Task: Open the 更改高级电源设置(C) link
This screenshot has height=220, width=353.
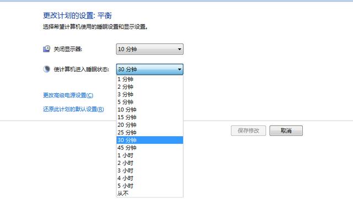Action: [68, 95]
